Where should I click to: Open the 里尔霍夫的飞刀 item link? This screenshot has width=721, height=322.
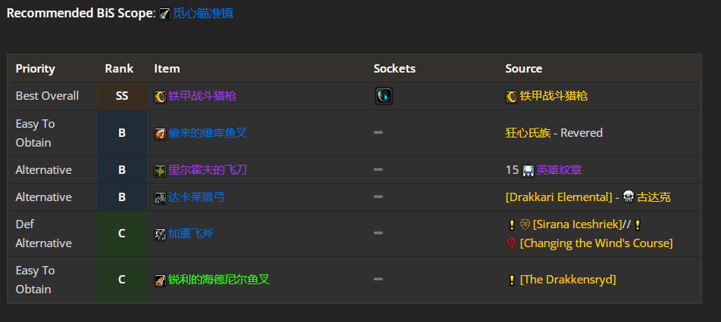[208, 170]
